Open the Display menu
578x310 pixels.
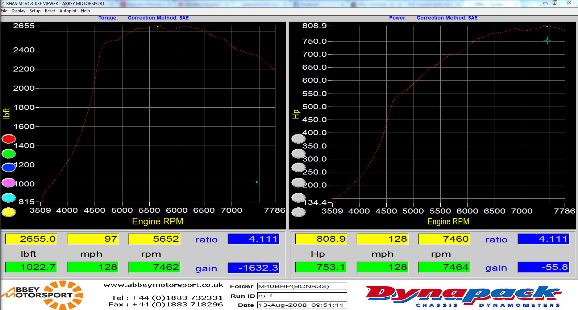click(x=18, y=11)
